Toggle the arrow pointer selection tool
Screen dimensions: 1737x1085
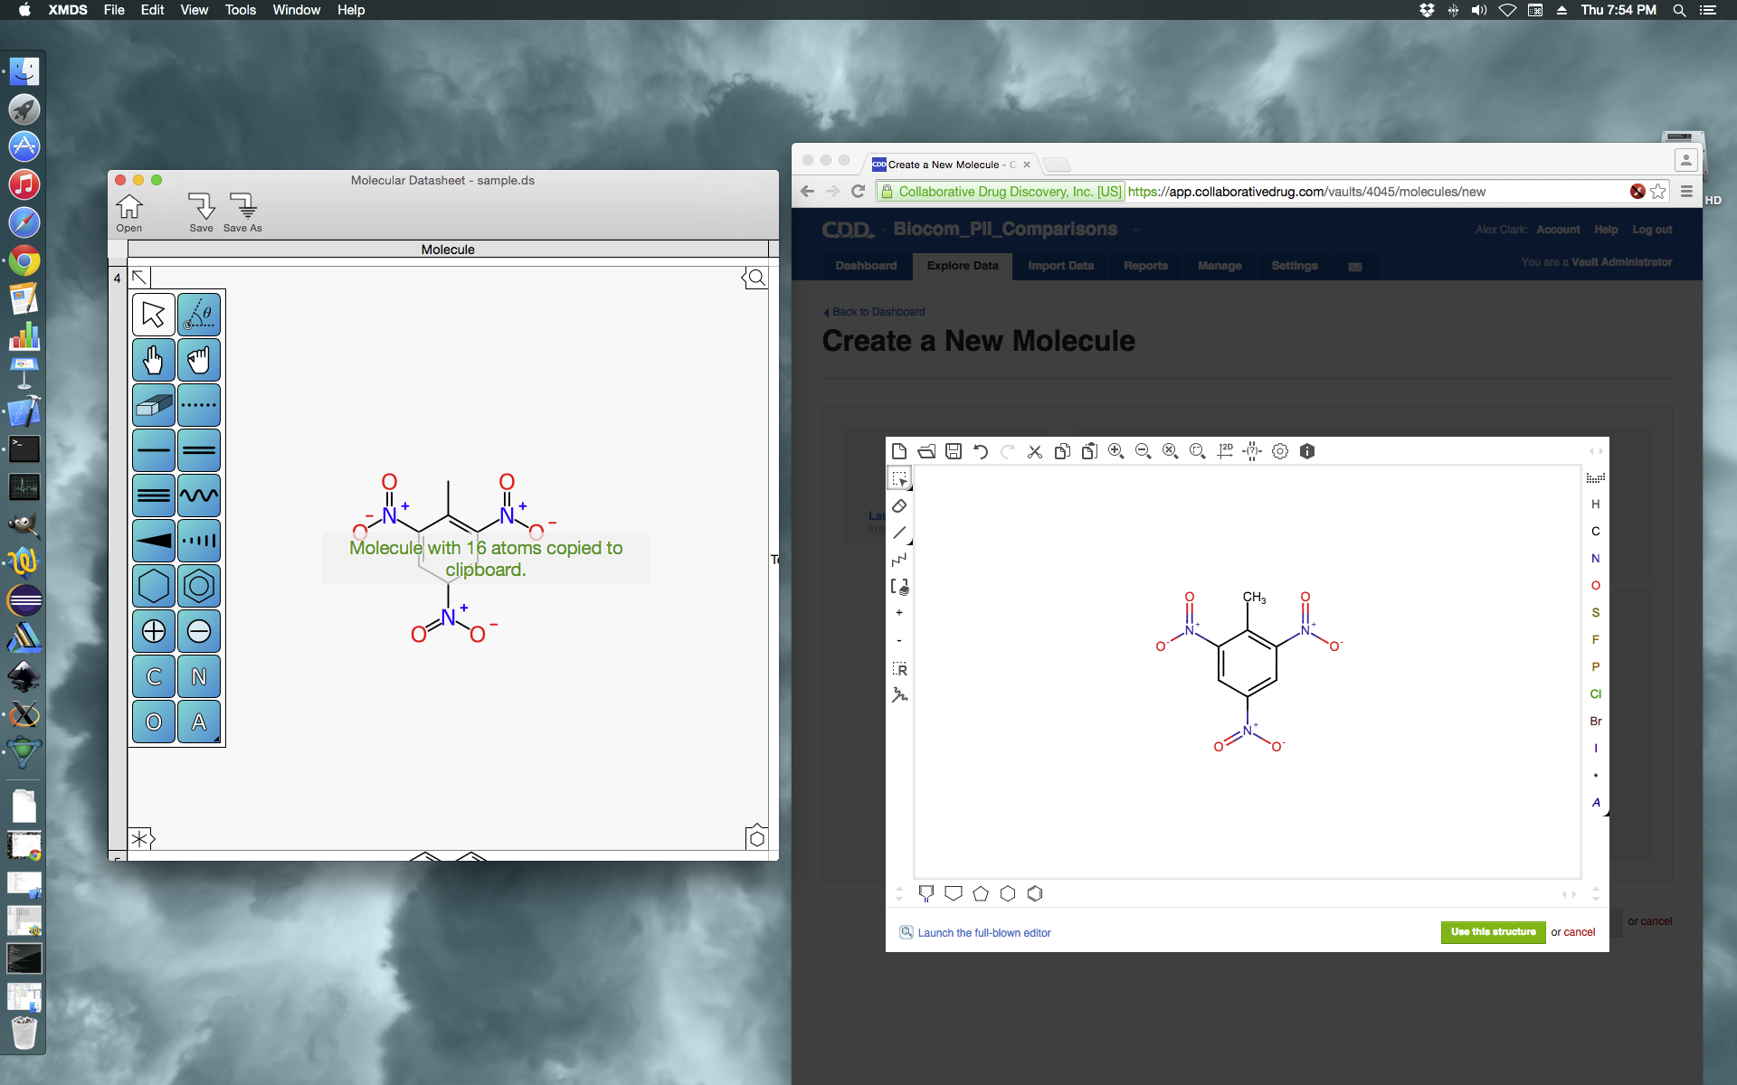coord(153,315)
